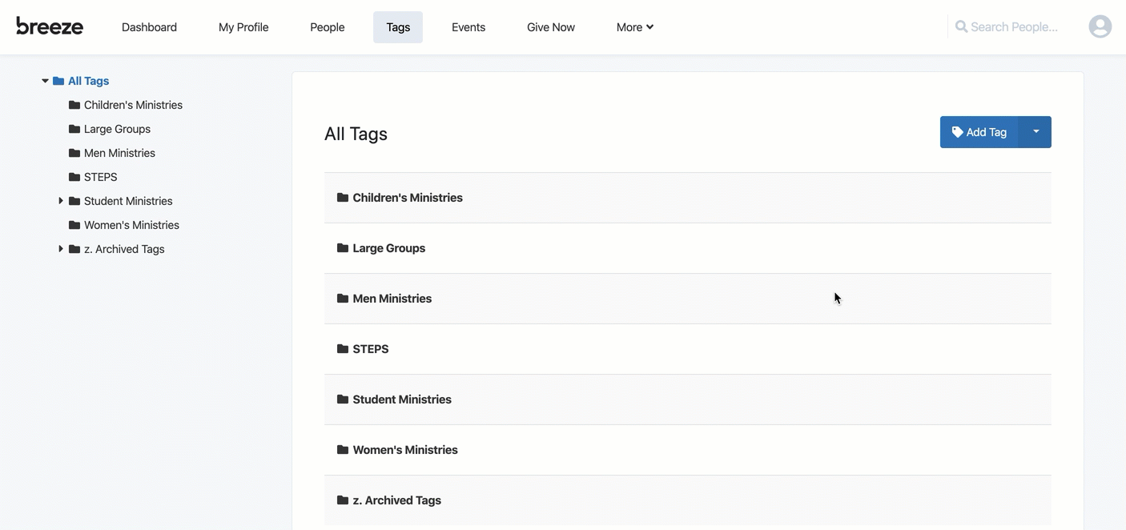Click the Men Ministries folder icon in sidebar
1126x530 pixels.
click(74, 153)
